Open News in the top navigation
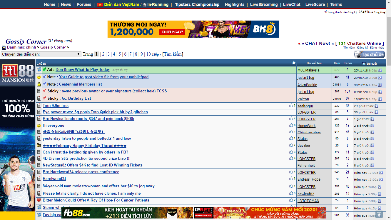Screen dimensions: 391x220 [x=66, y=4]
